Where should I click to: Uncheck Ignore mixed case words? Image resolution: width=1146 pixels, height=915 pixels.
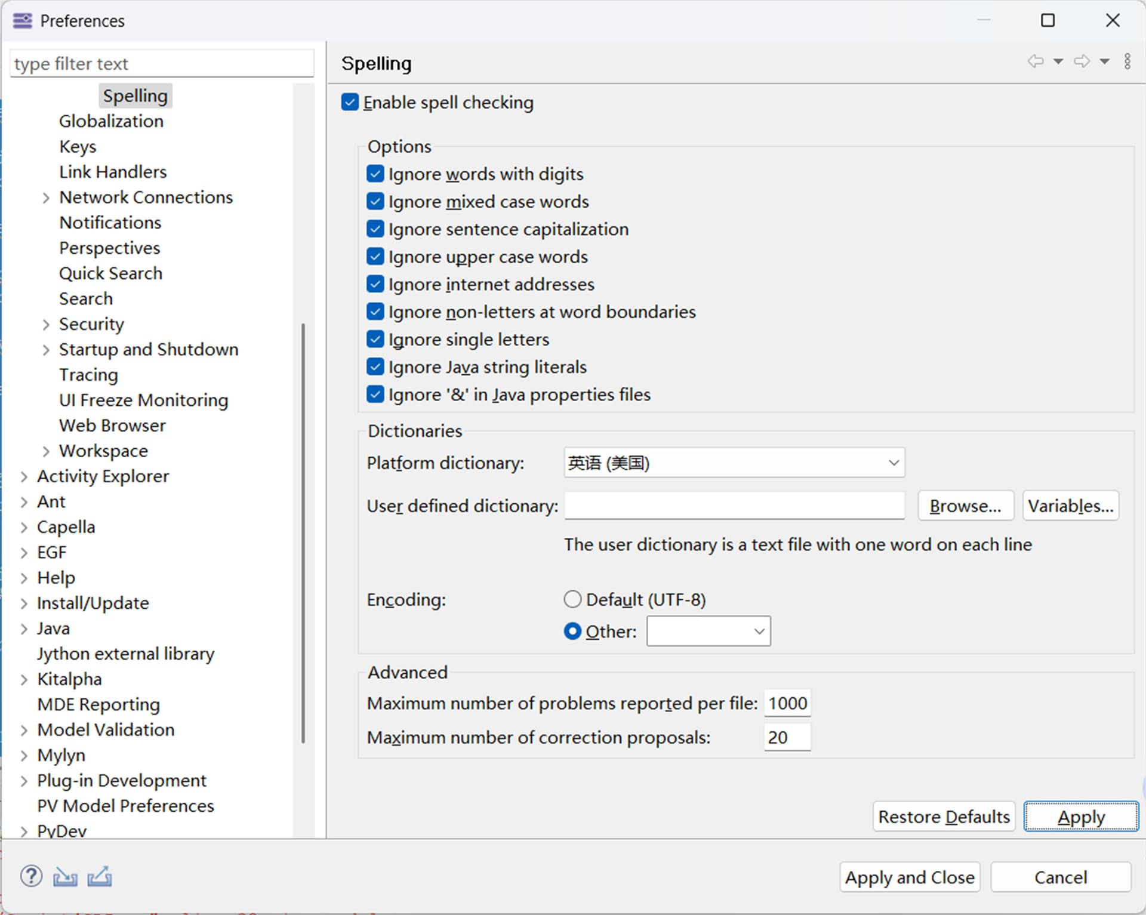click(x=375, y=202)
